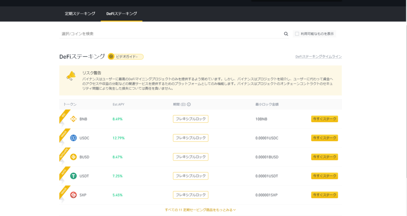Click the 8.49% APY value for BNB
The image size is (407, 216).
117,119
